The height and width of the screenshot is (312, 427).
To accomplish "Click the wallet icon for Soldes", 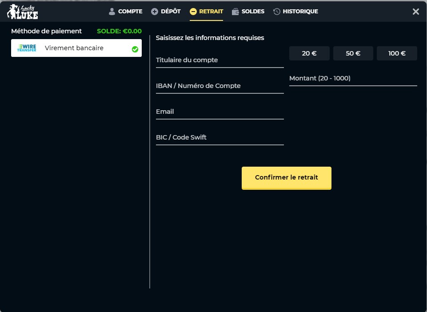I will click(x=235, y=12).
